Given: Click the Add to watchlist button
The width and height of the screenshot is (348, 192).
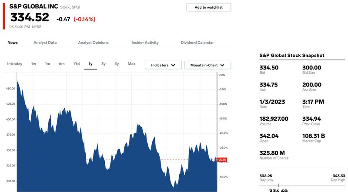Looking at the screenshot, I should (209, 7).
